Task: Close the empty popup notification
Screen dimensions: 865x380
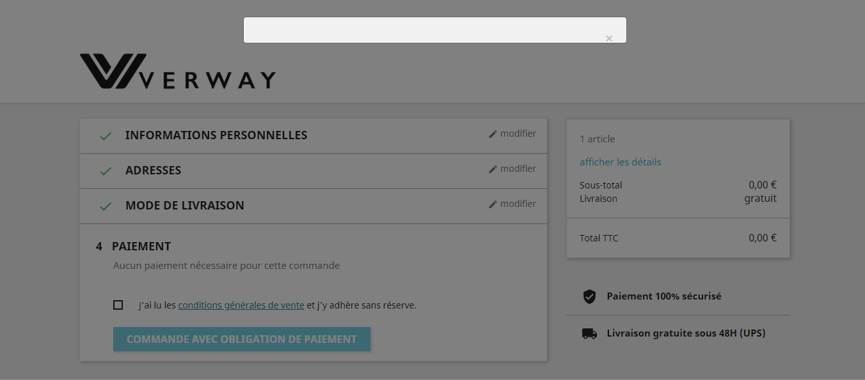Action: [x=609, y=38]
